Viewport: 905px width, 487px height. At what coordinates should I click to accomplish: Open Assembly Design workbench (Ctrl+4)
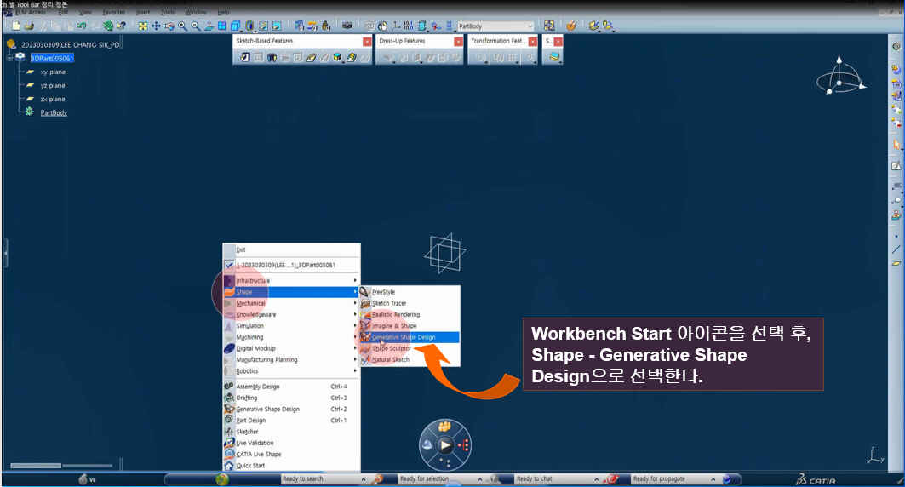coord(291,387)
